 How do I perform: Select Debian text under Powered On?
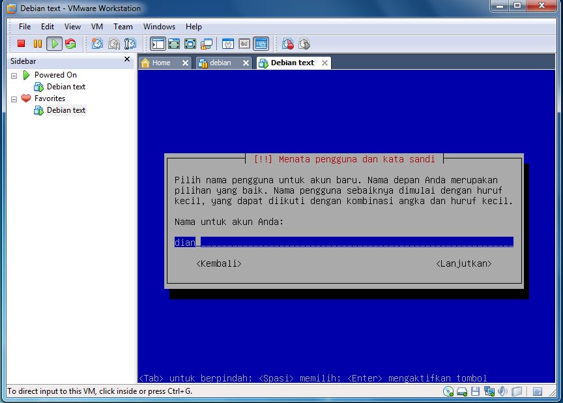[x=66, y=87]
